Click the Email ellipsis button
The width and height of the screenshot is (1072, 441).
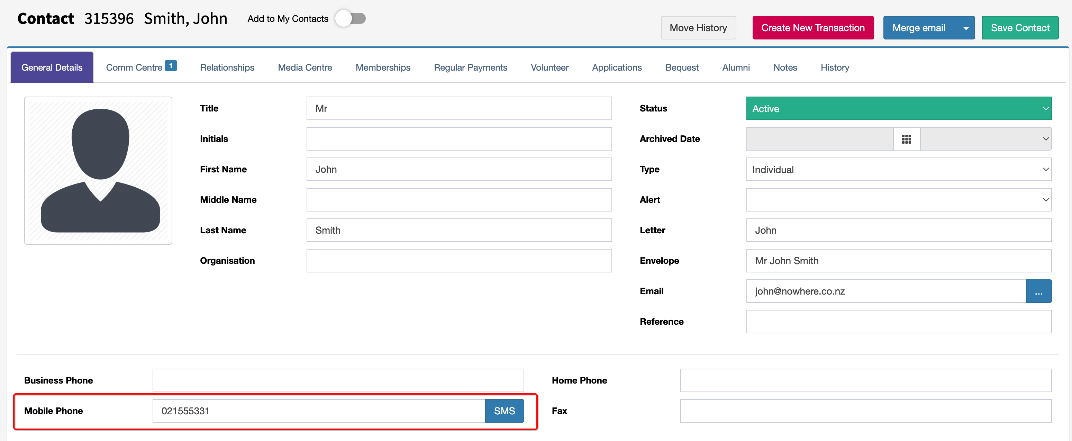[x=1039, y=291]
